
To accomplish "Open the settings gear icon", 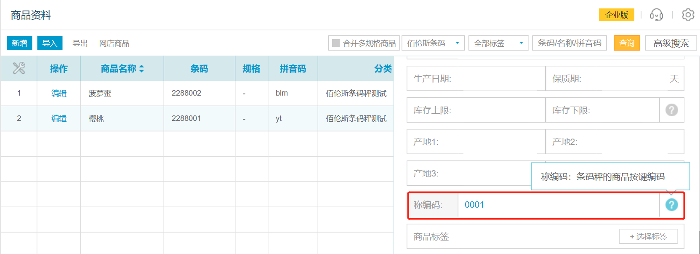I will point(688,15).
